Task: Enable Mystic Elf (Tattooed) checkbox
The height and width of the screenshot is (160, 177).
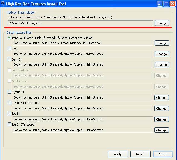Action: [9, 103]
